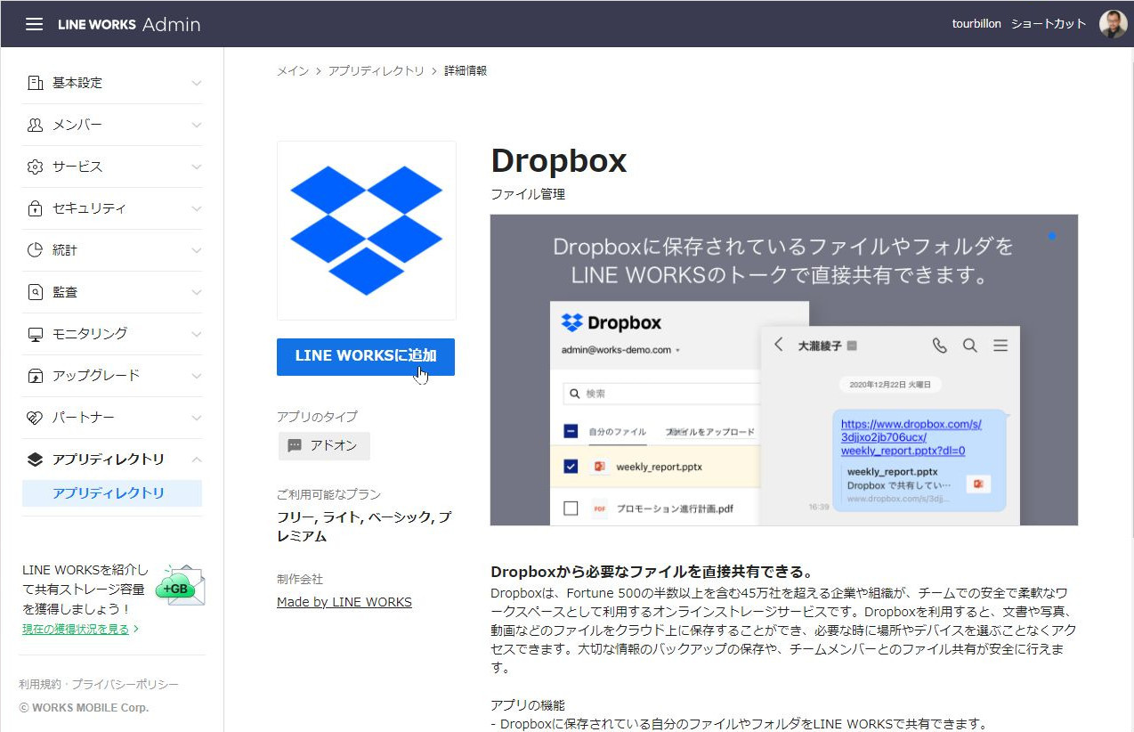1134x732 pixels.
Task: Click the blue carousel indicator dot
Action: (x=1052, y=236)
